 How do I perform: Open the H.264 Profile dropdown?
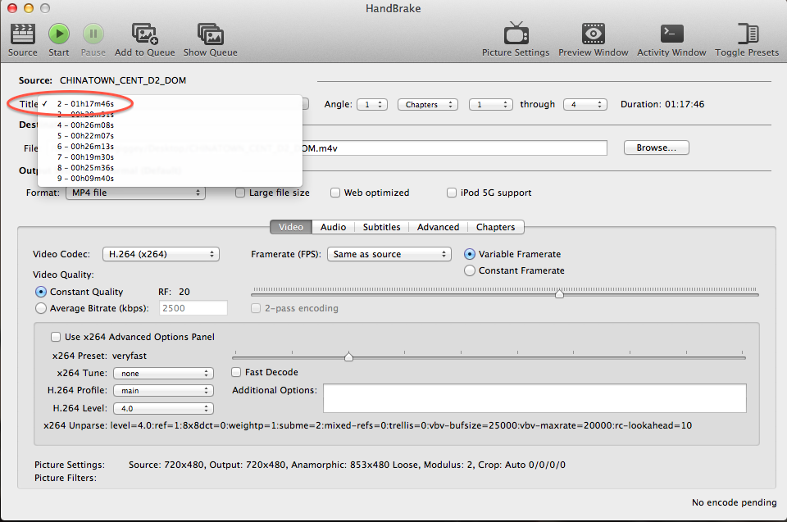click(164, 391)
